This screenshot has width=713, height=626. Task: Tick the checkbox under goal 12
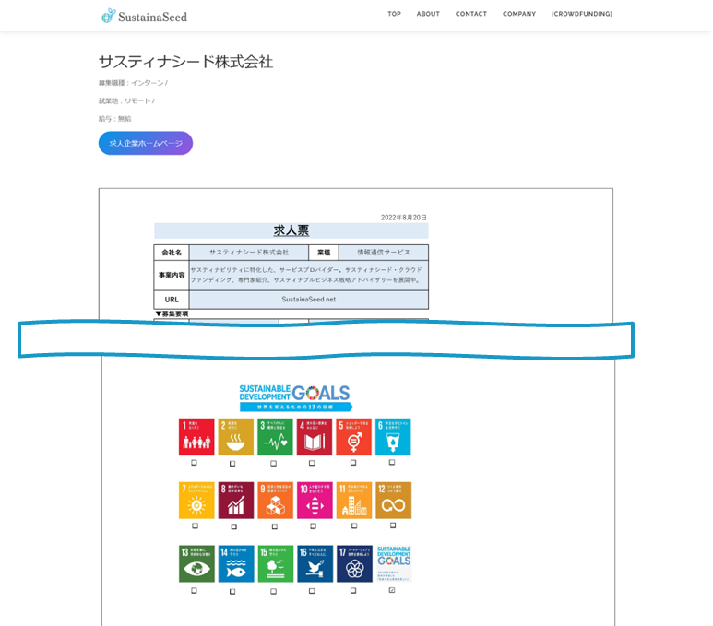pyautogui.click(x=393, y=526)
